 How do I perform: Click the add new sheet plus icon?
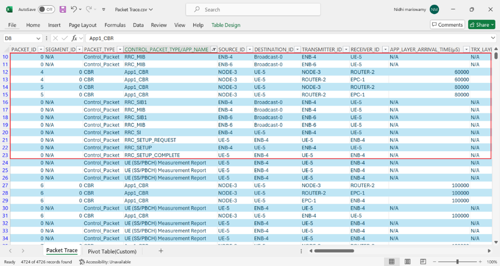161,251
